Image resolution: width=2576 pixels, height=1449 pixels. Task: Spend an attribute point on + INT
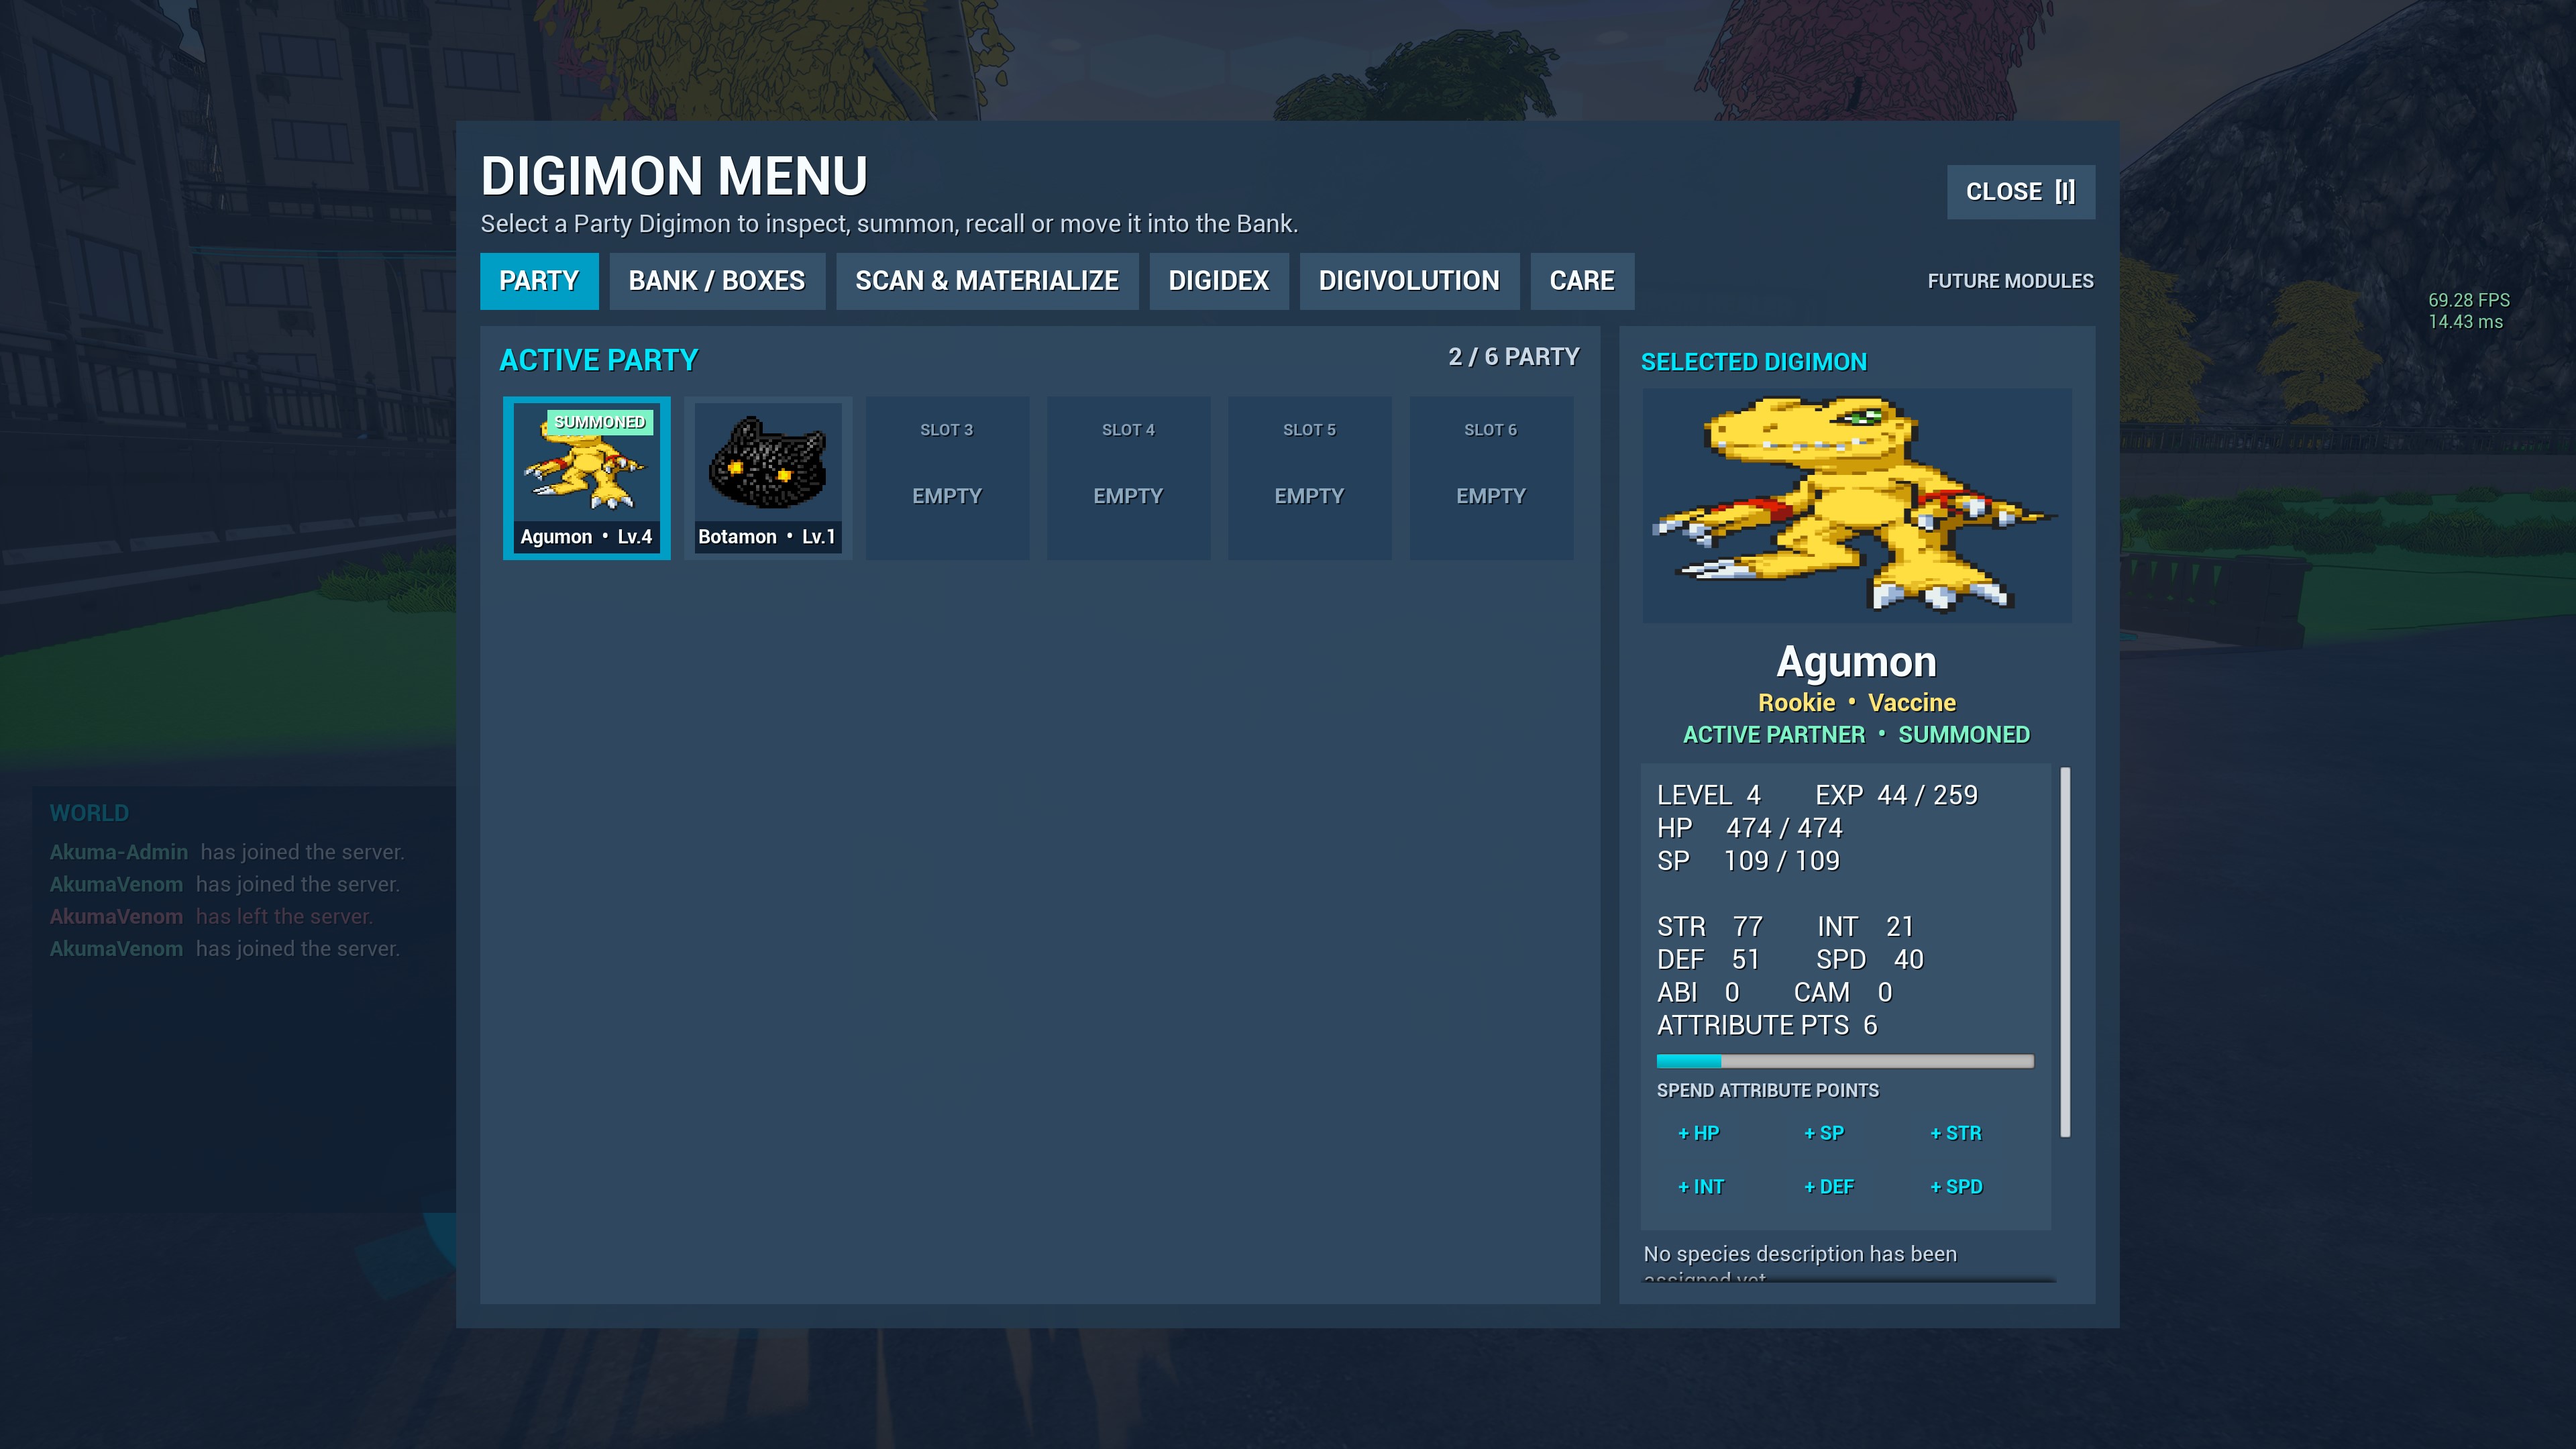[x=1701, y=1187]
